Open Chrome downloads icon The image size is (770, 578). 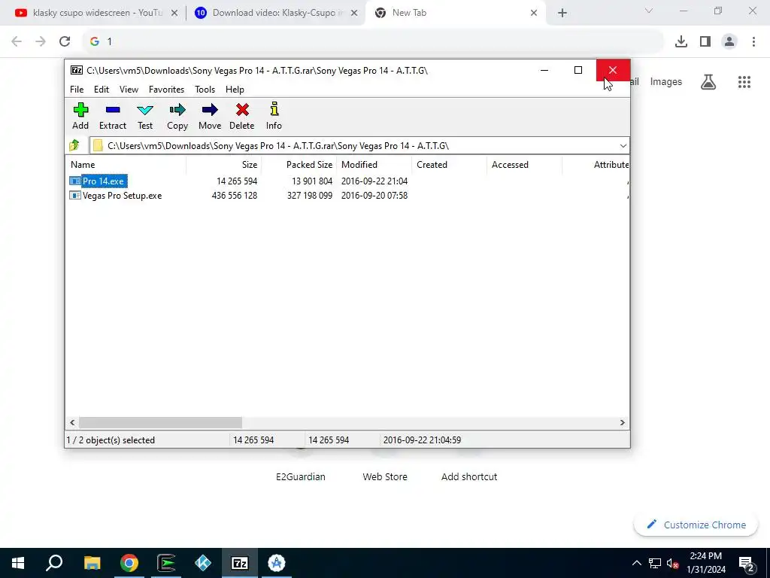(681, 42)
